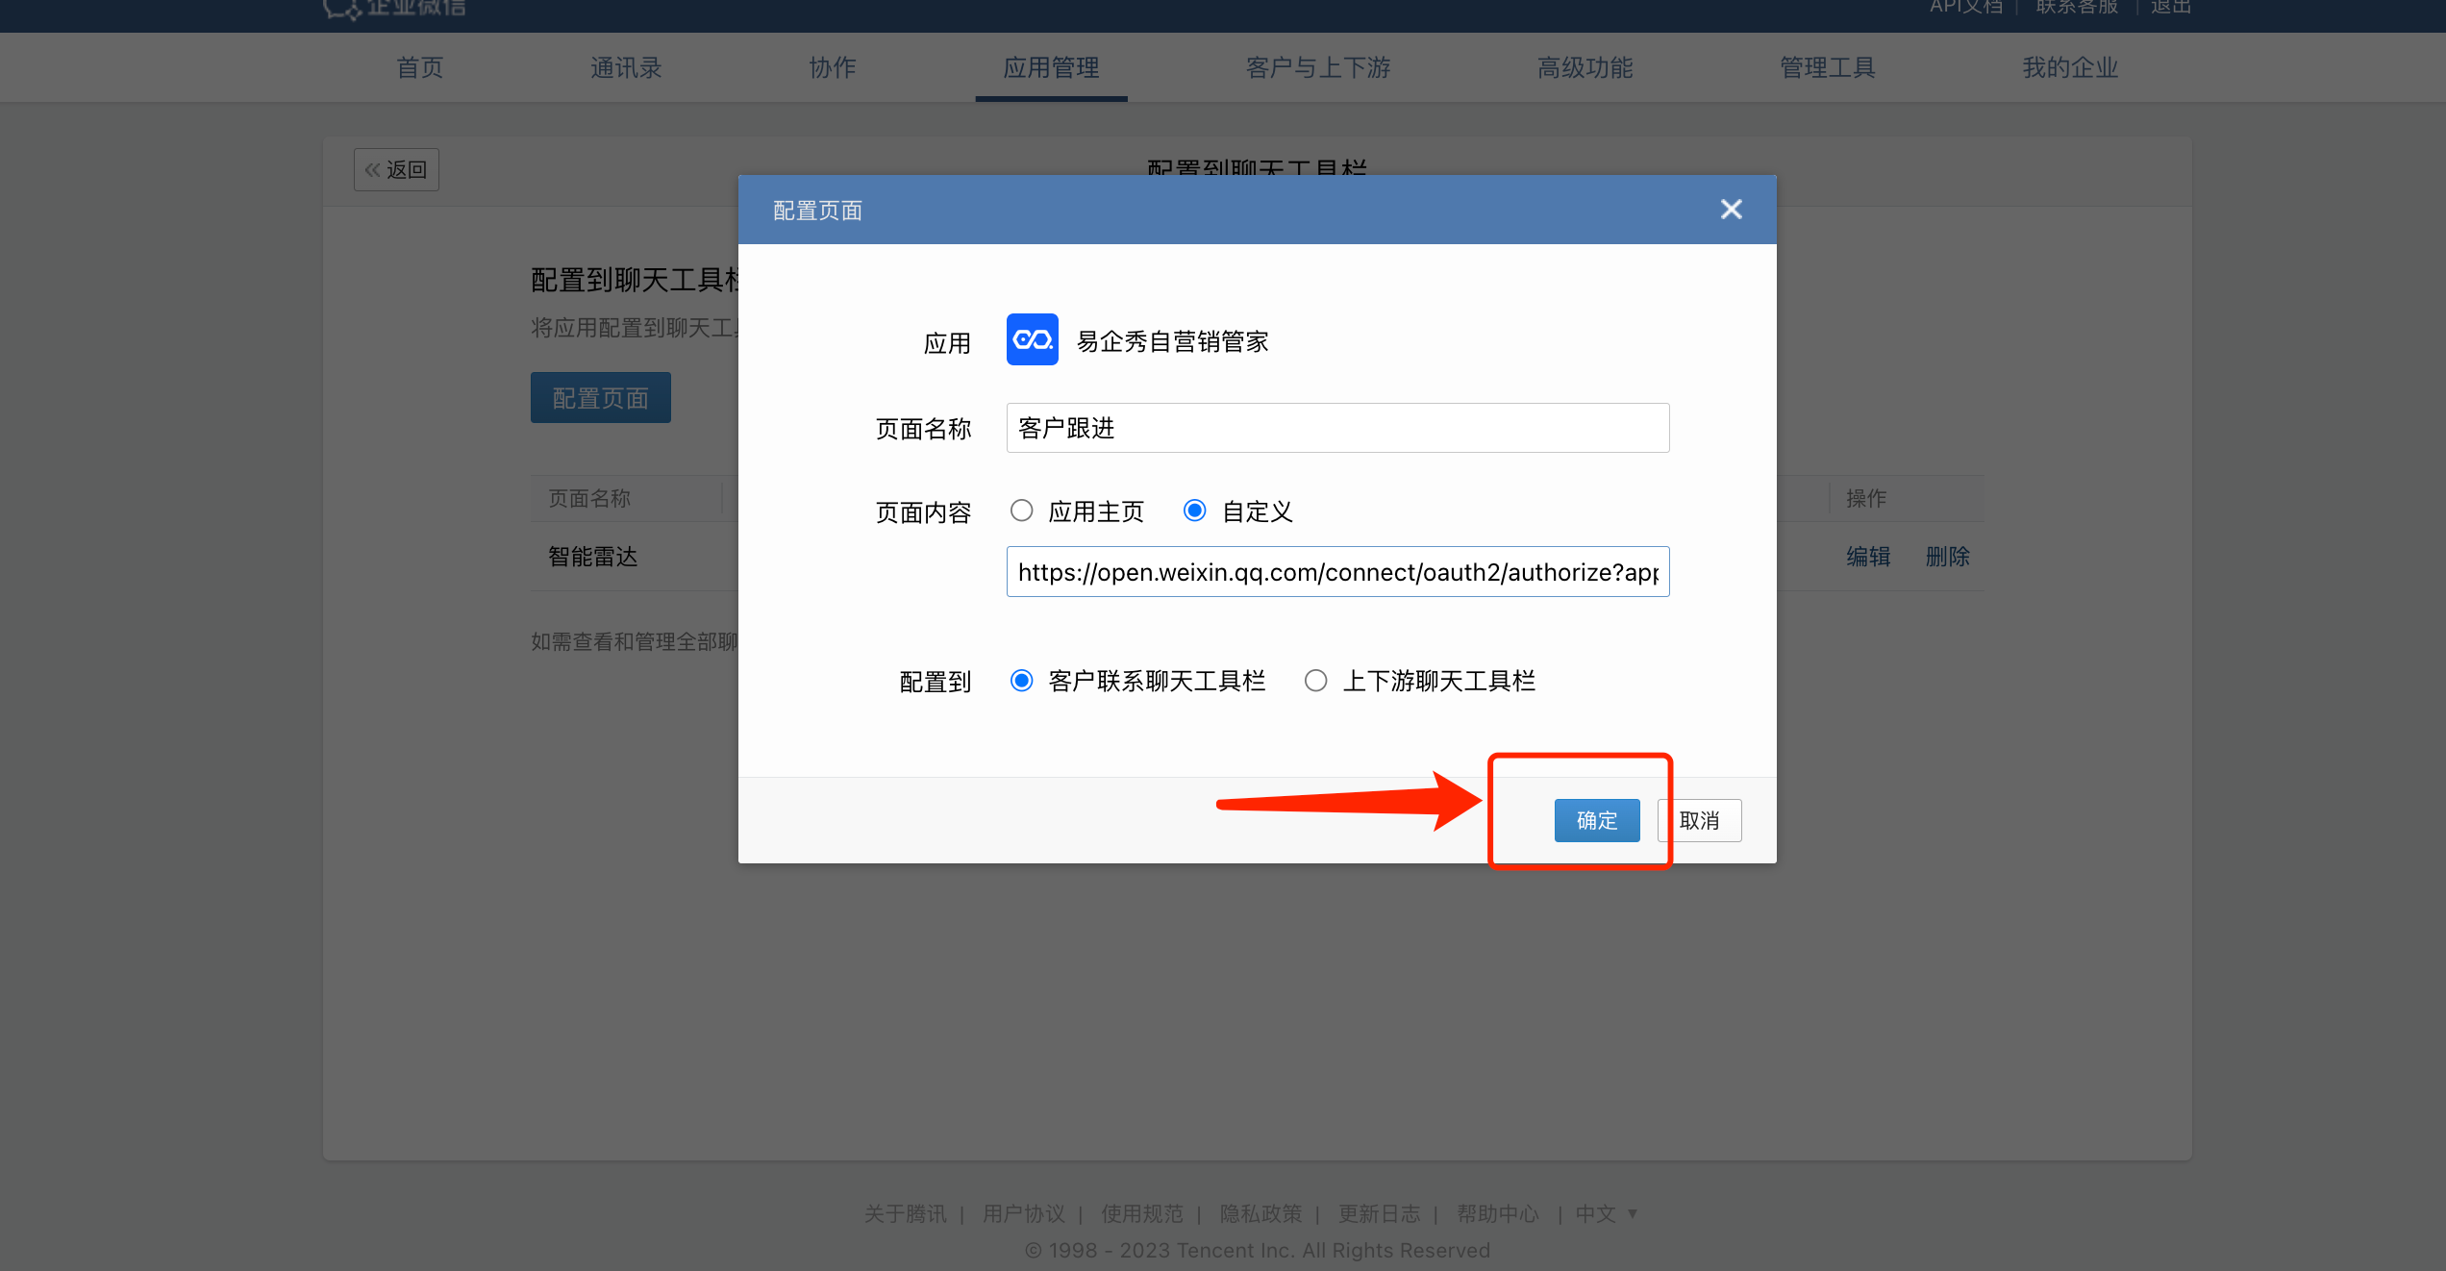Click the custom URL input field
This screenshot has height=1271, width=2446.
point(1336,572)
